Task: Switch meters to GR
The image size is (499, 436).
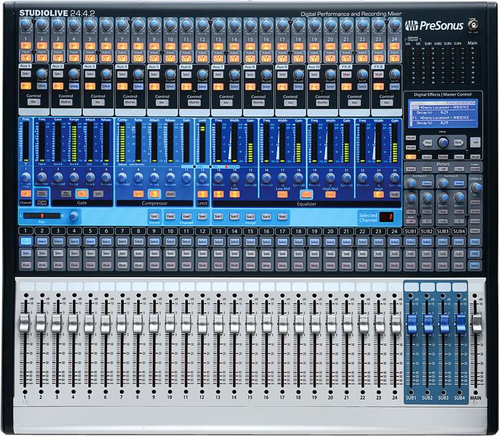Action: tap(443, 169)
